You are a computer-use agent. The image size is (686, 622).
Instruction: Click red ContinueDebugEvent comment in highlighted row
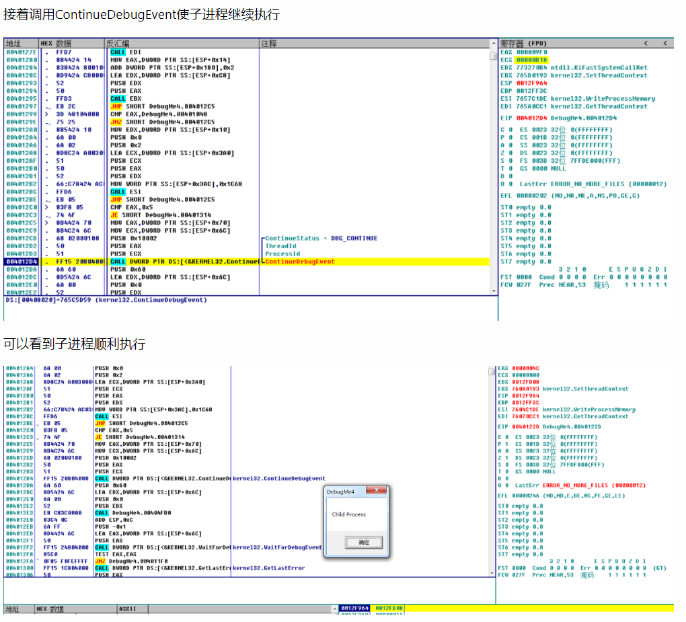pos(300,262)
